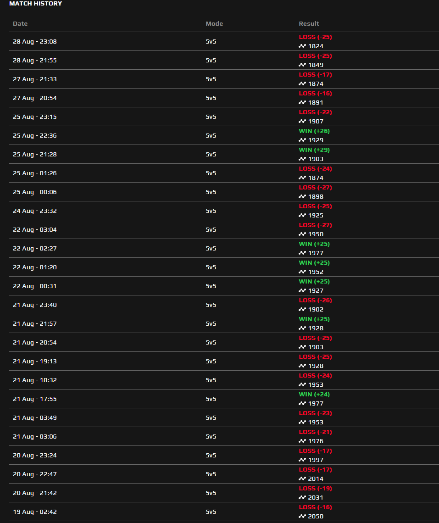
Task: Click the ELO trend icon beside 1997
Action: 302,460
